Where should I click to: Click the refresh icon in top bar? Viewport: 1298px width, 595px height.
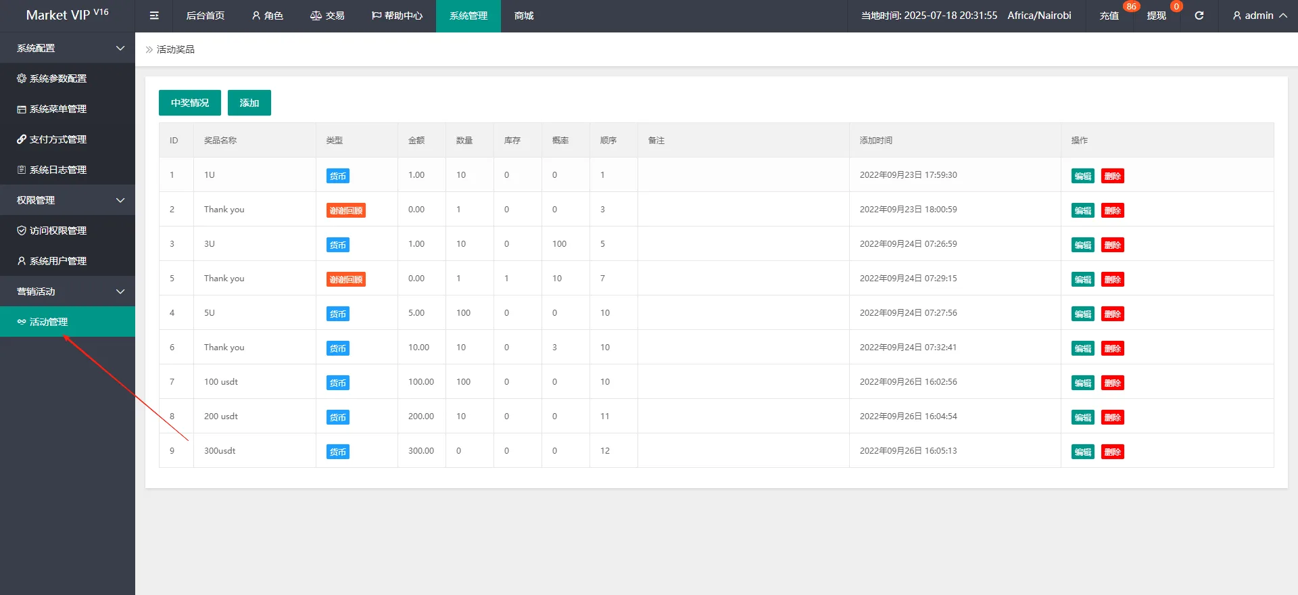tap(1199, 16)
